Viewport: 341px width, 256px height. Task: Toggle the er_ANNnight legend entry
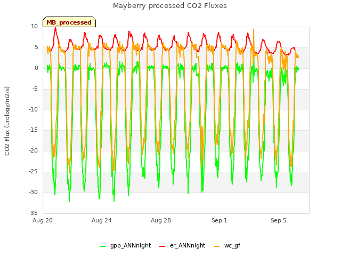[182, 246]
